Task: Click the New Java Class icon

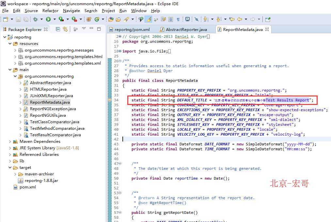Action: [x=97, y=19]
